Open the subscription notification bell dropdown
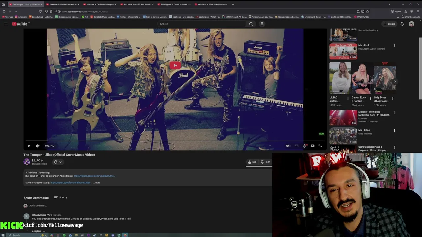This screenshot has width=422, height=237. (x=58, y=162)
